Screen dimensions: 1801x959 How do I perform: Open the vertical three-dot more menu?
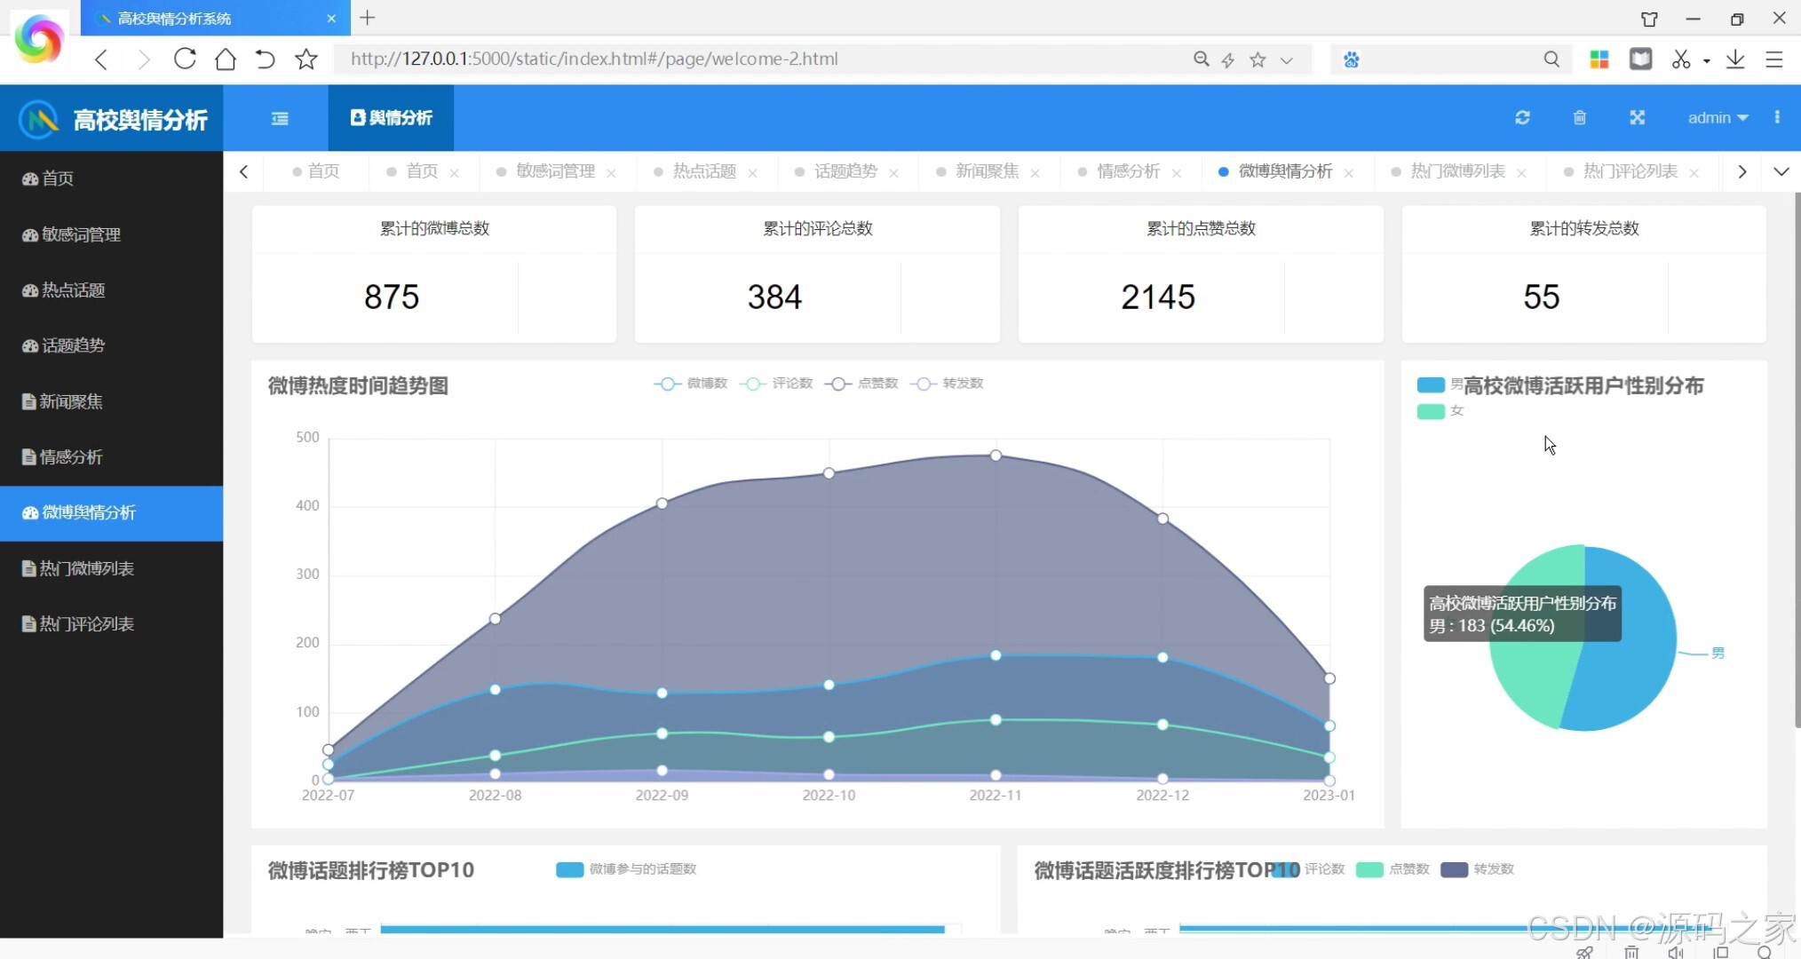click(x=1777, y=117)
